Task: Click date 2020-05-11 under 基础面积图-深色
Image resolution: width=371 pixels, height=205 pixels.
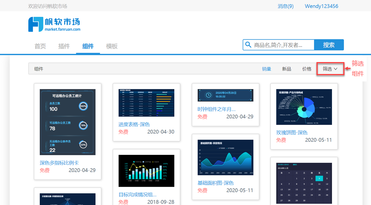Action: click(240, 190)
